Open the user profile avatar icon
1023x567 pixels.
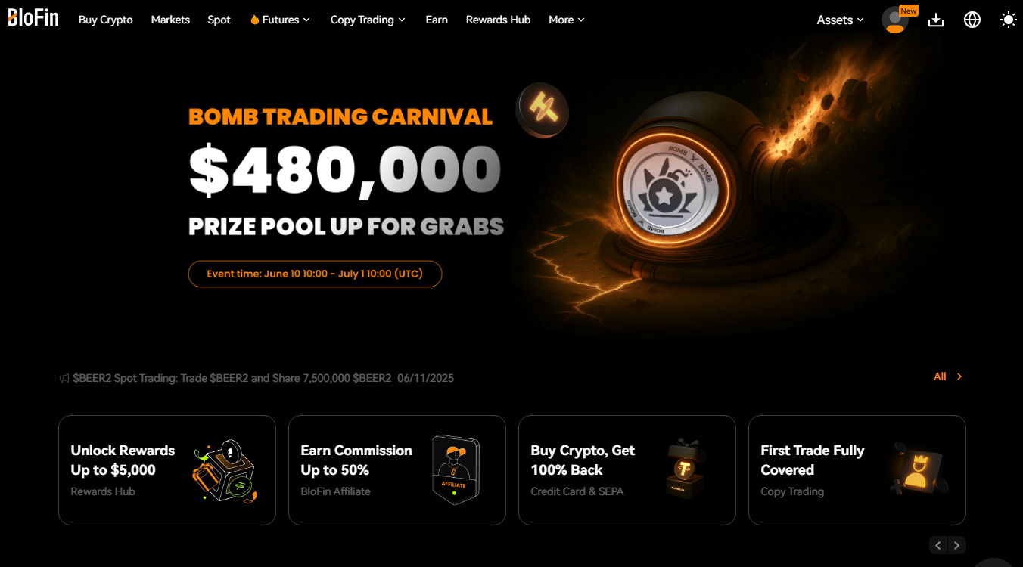pos(895,20)
